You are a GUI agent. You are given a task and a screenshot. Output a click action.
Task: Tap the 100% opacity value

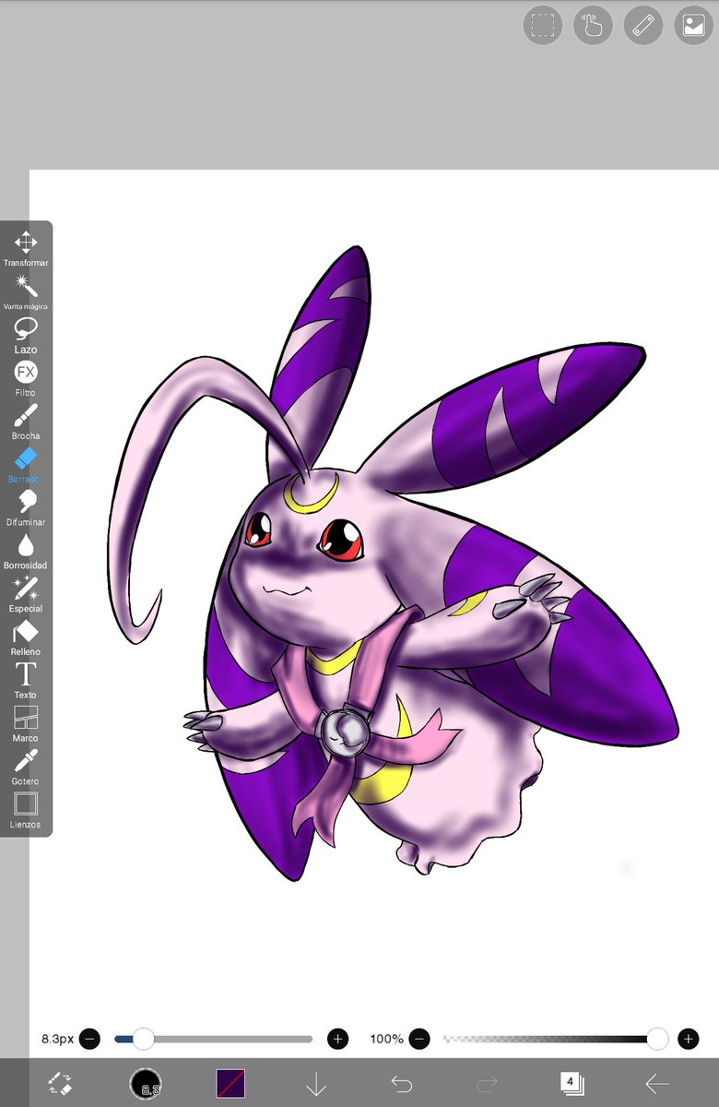pos(386,1039)
